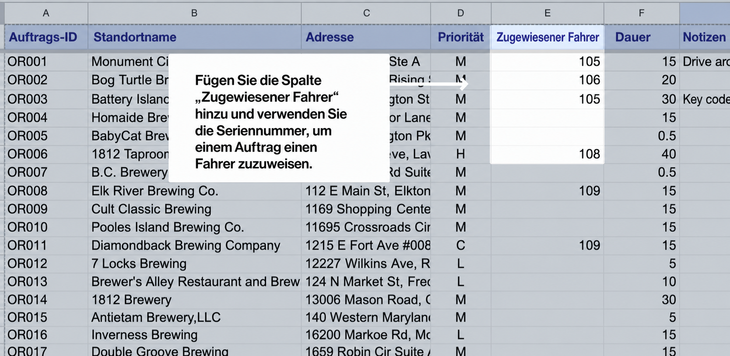This screenshot has width=730, height=356.
Task: Select driver cell 106 in row OR002
Action: tap(547, 80)
